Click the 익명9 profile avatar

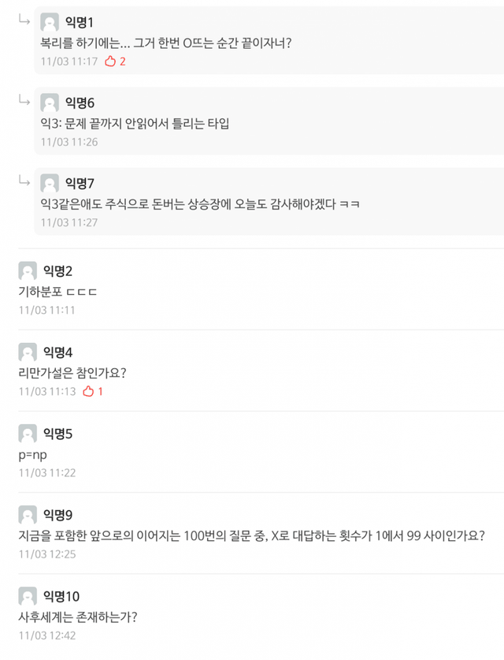pos(28,515)
